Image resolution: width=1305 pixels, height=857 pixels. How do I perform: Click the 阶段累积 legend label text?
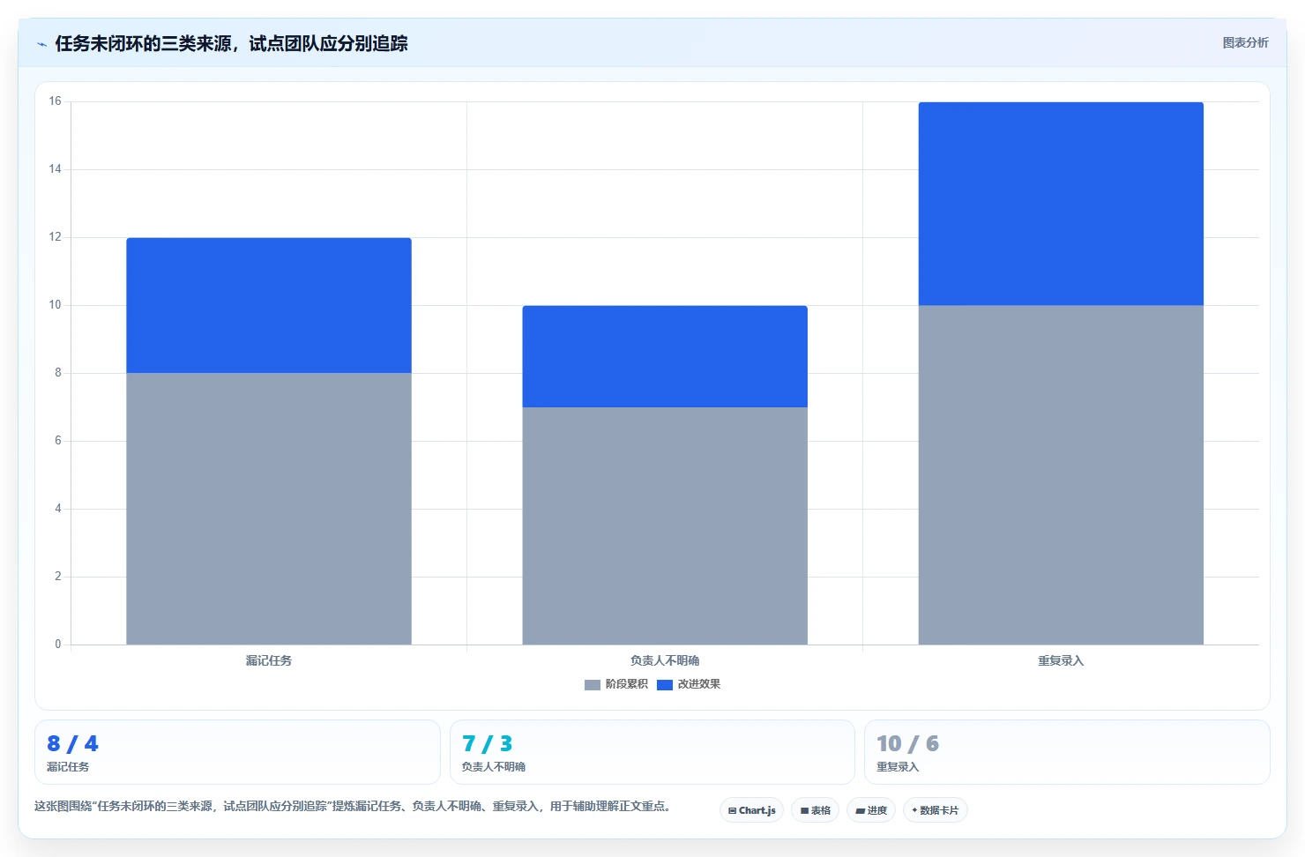(x=626, y=684)
